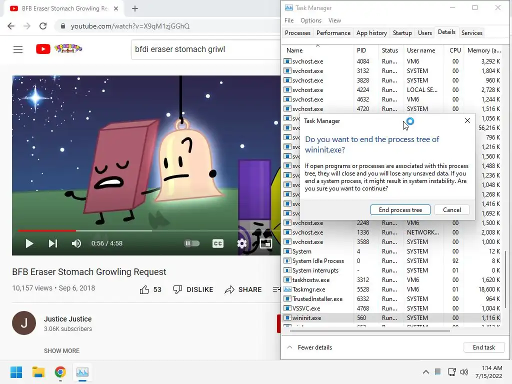Sort by the Name column header
This screenshot has height=384, width=512.
(317, 50)
